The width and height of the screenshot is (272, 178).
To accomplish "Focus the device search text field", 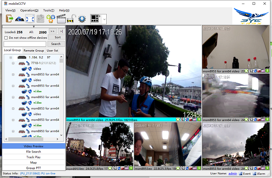I will coord(25,44).
